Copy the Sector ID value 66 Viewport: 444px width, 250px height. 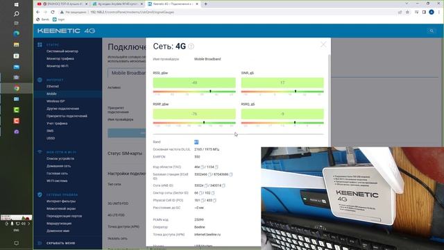(200, 193)
